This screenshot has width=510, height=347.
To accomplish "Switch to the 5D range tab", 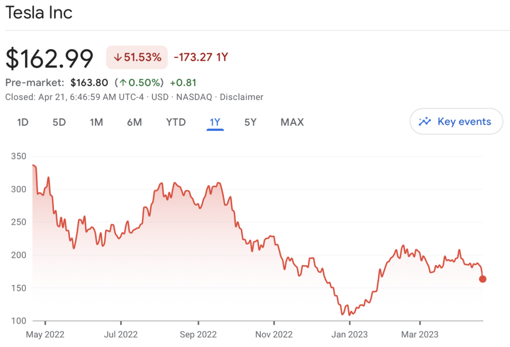I will pyautogui.click(x=59, y=122).
